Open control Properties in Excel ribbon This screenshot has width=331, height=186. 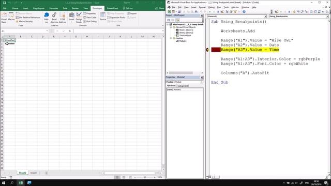(x=89, y=13)
